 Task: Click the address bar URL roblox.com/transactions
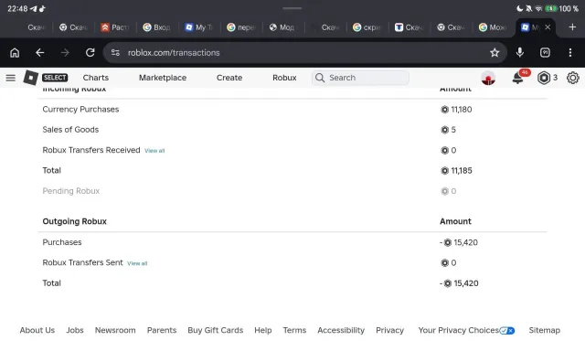pos(174,53)
